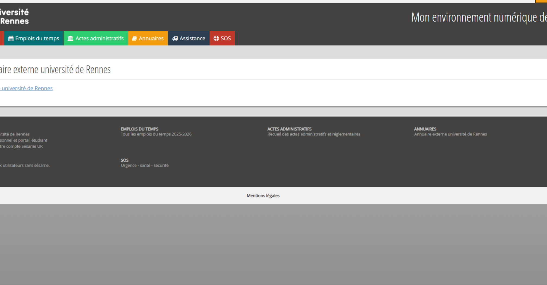Open the compte Sésame UR footer link
The image size is (547, 285).
(x=21, y=146)
